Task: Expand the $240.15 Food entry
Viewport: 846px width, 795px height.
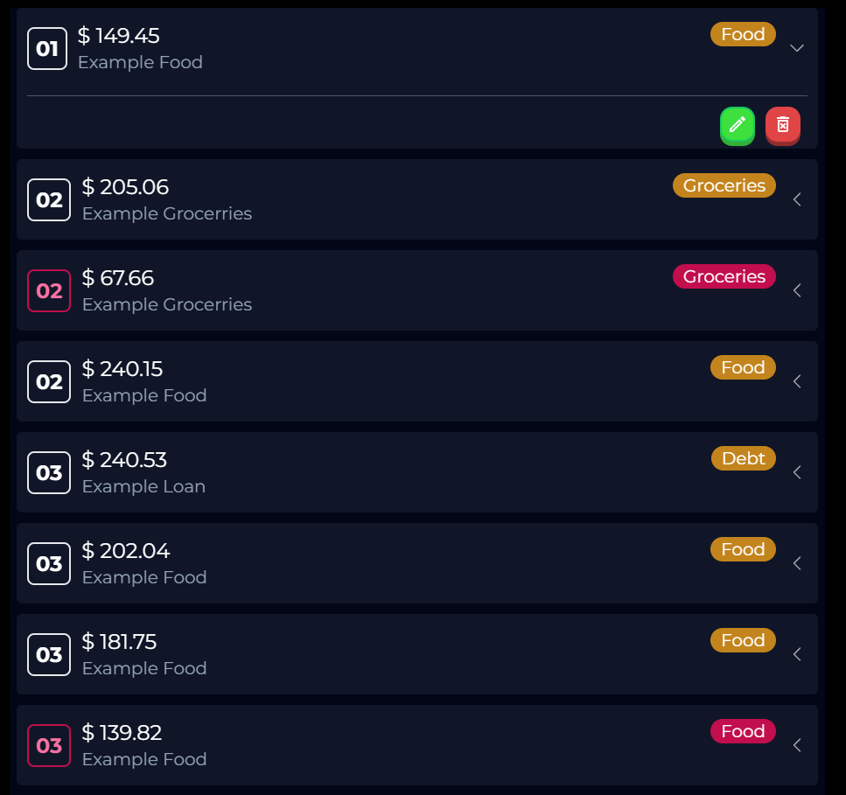Action: 796,381
